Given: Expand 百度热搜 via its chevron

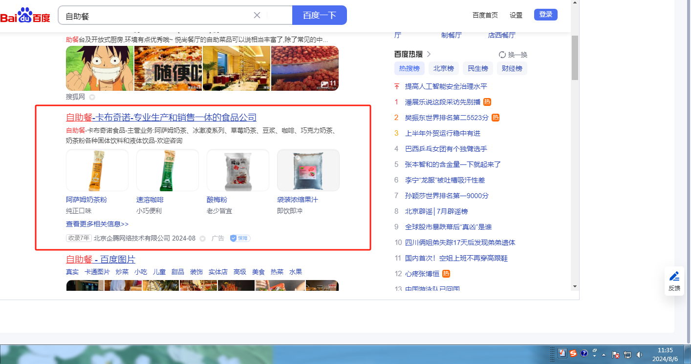Looking at the screenshot, I should pos(429,54).
